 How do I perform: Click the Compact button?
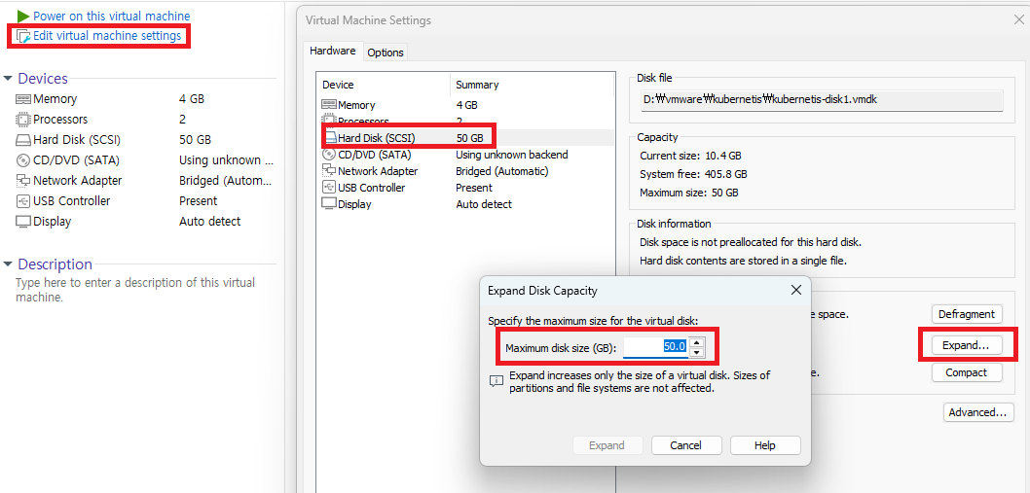tap(967, 372)
